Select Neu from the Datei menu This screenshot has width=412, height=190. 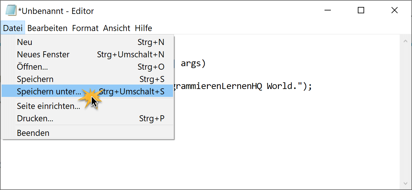87,42
